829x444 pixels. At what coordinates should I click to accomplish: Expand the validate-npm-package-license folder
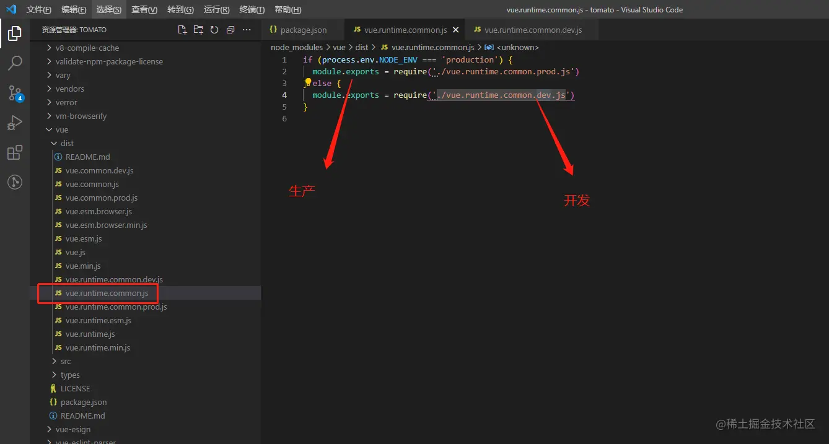[x=109, y=61]
